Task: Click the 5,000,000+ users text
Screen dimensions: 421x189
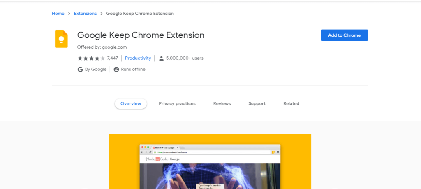Action: 185,58
